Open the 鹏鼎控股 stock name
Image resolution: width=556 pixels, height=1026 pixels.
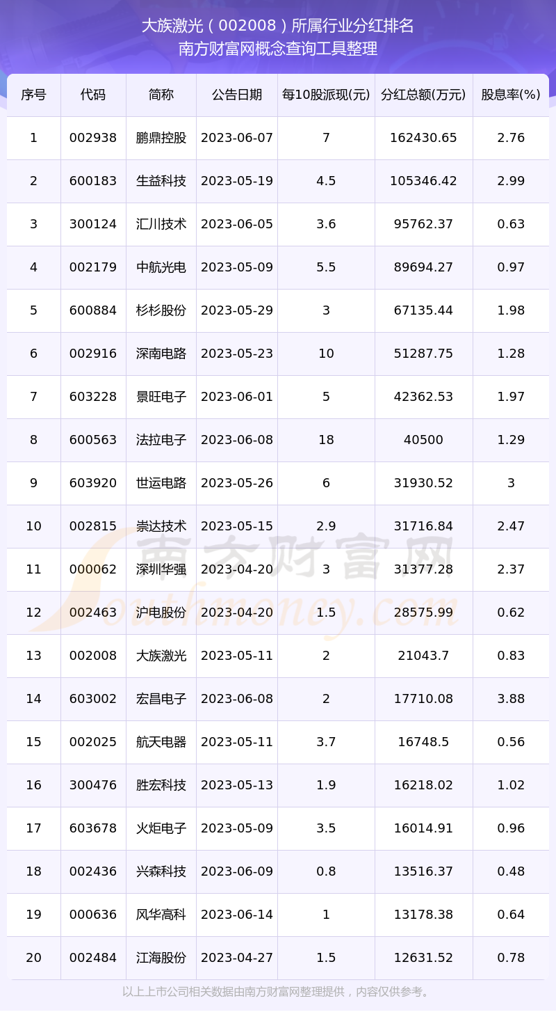click(161, 138)
